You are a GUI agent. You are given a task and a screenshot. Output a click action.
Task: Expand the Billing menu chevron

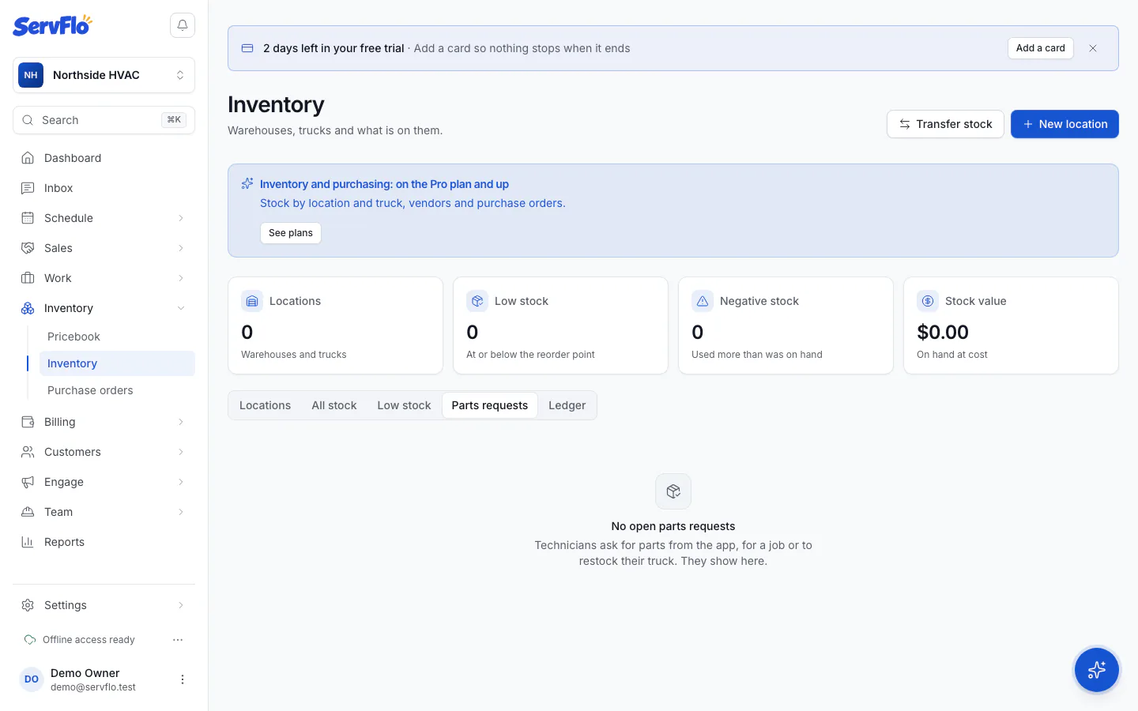coord(181,422)
